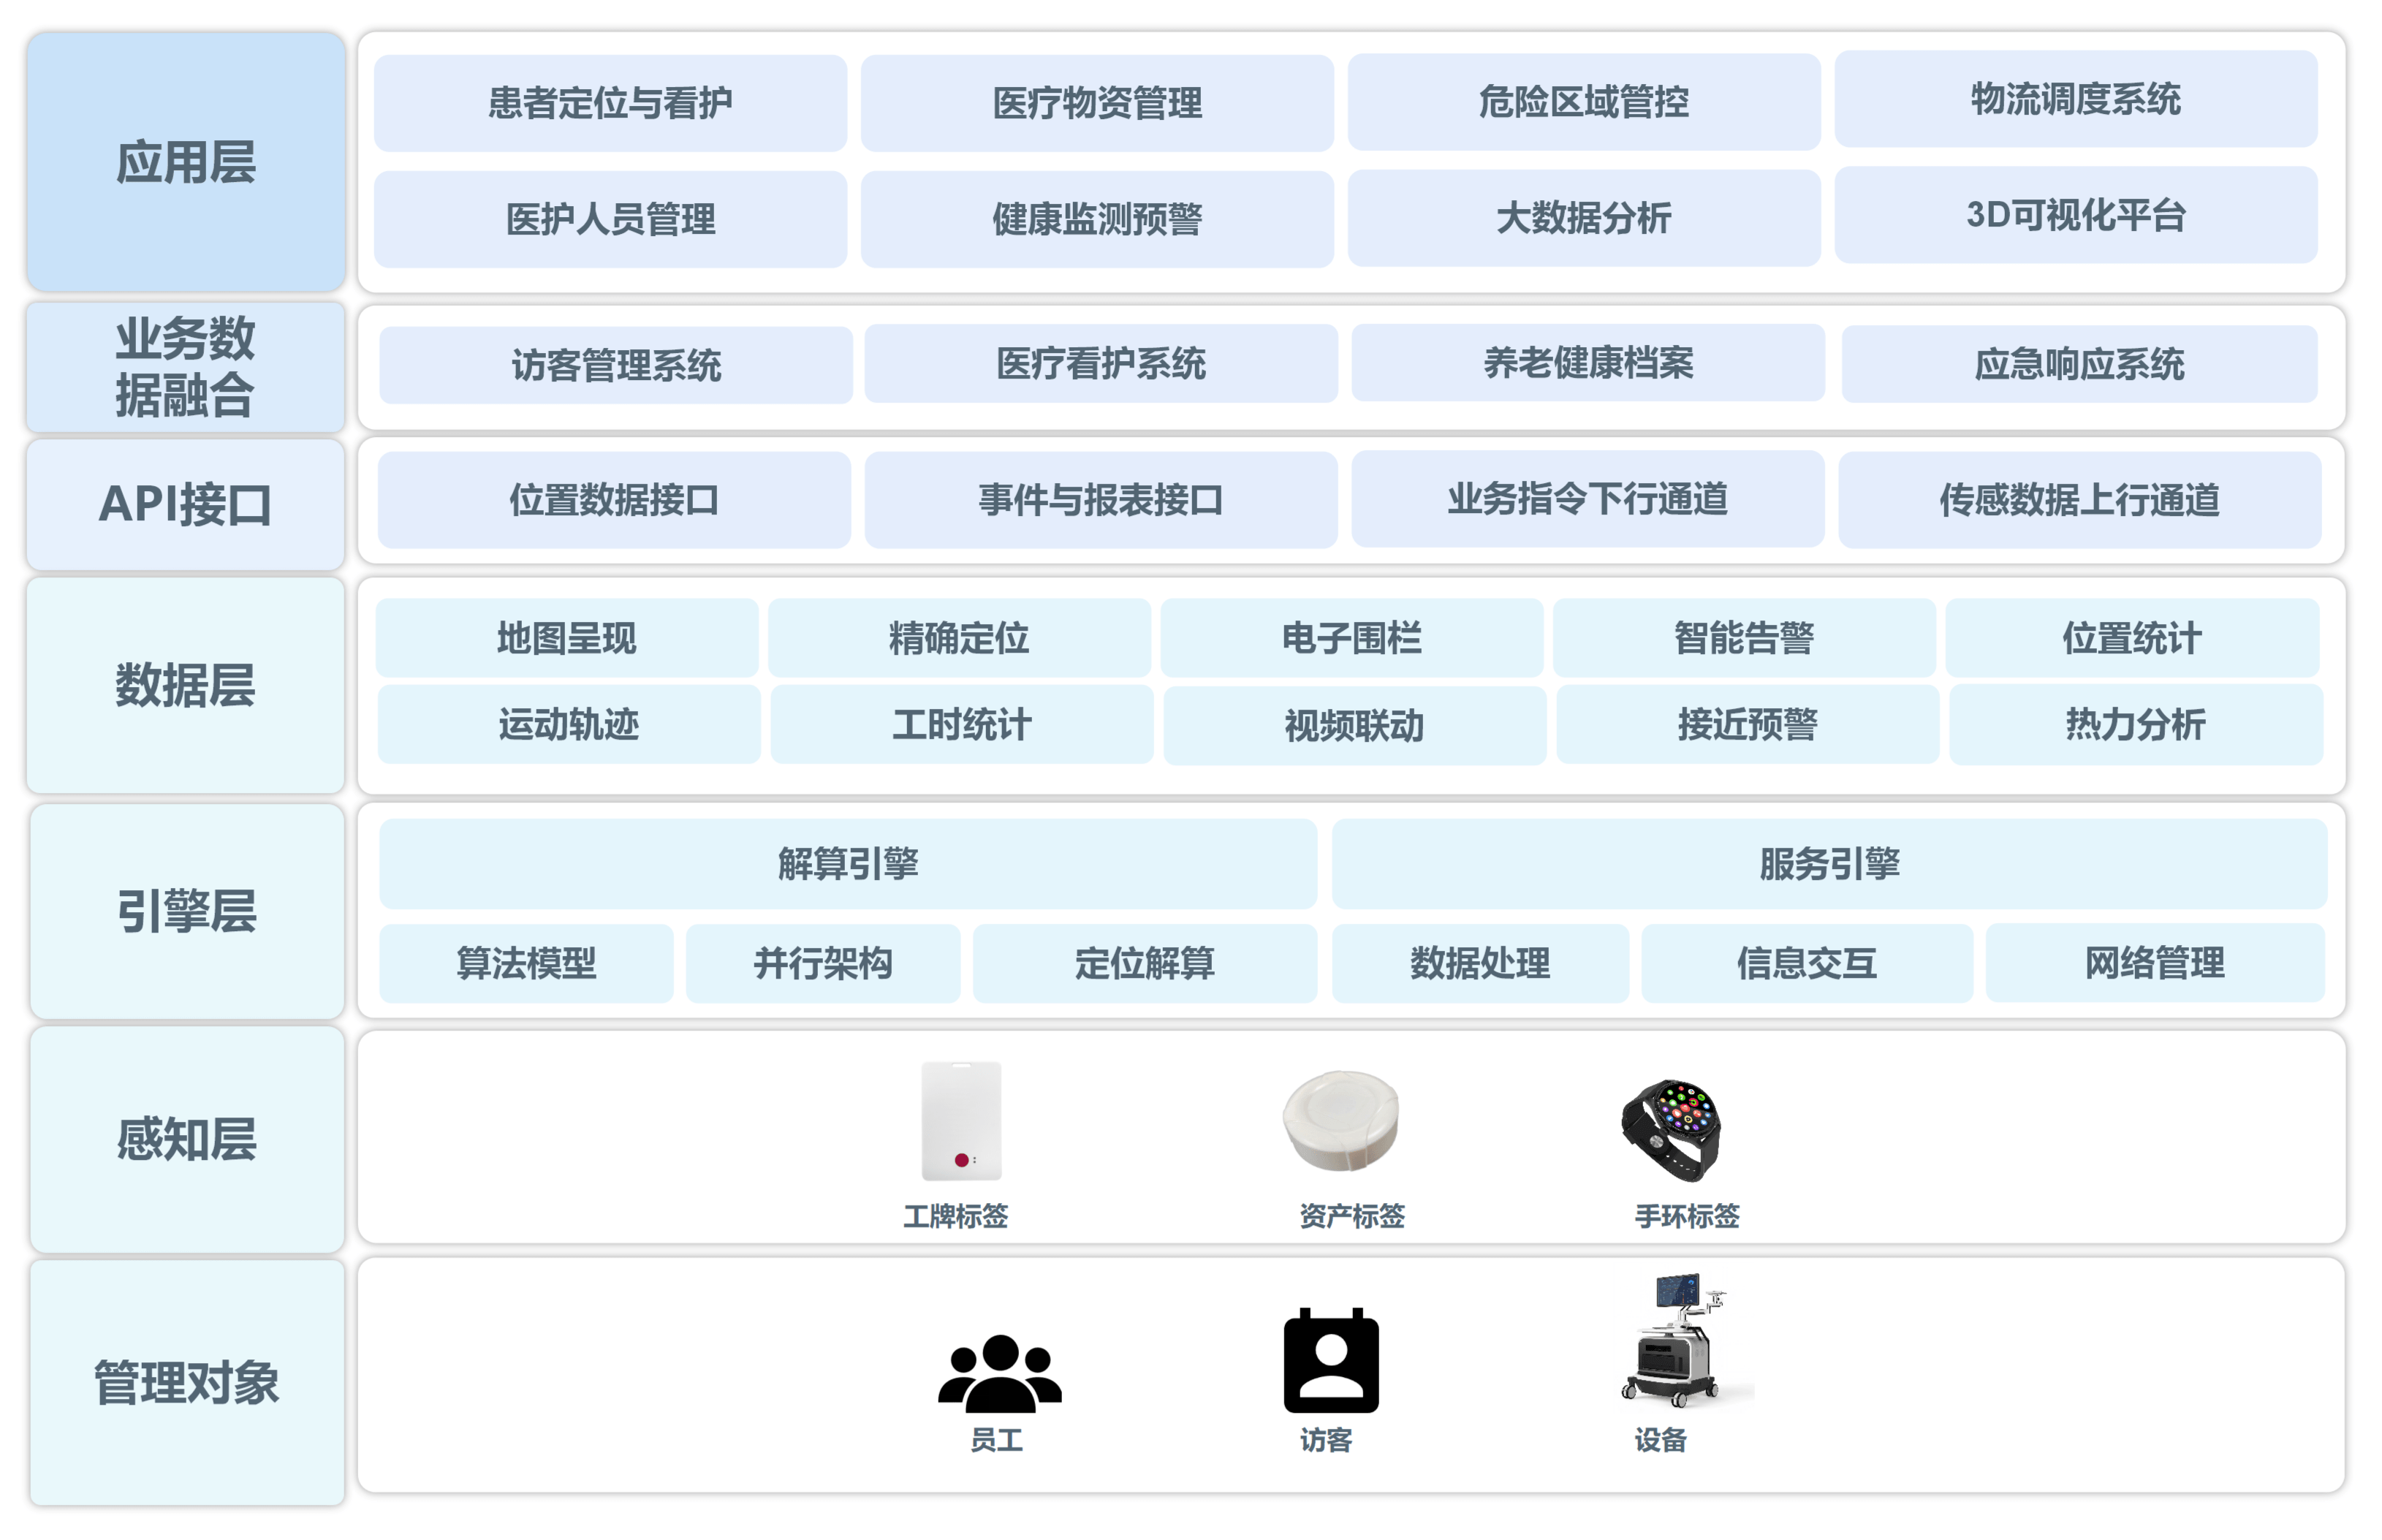Viewport: 2382px width, 1540px height.
Task: Click the 医疗物资管理 block
Action: click(1097, 103)
